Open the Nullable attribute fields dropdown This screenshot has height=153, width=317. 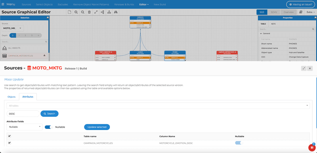(x=25, y=127)
